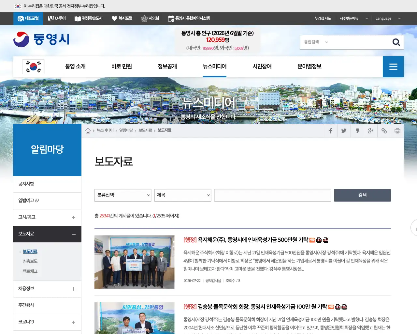Open first JPG attachment of 욕지해운 article
Screen dimensions: 417x334
coord(319,240)
